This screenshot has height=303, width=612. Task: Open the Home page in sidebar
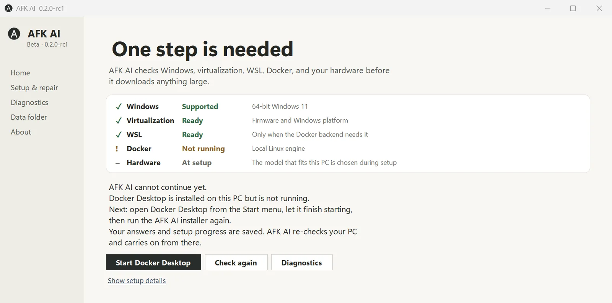coord(20,73)
